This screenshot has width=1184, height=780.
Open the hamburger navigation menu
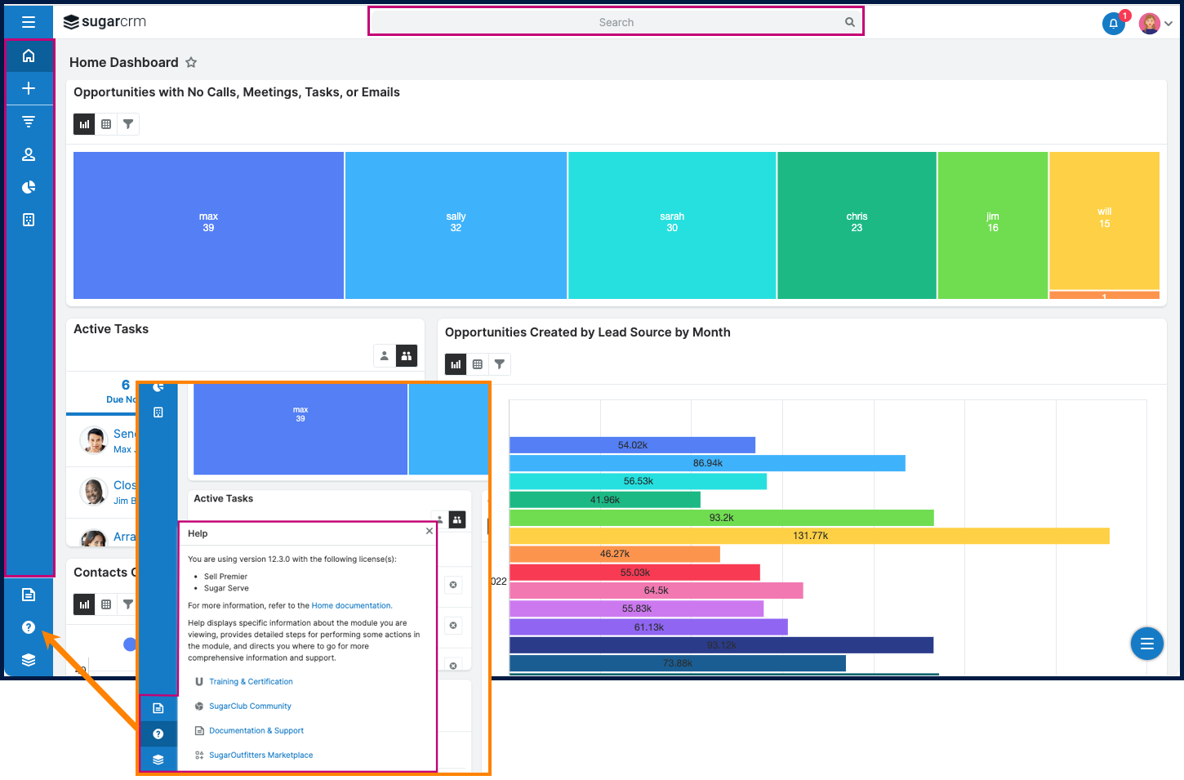pyautogui.click(x=29, y=22)
